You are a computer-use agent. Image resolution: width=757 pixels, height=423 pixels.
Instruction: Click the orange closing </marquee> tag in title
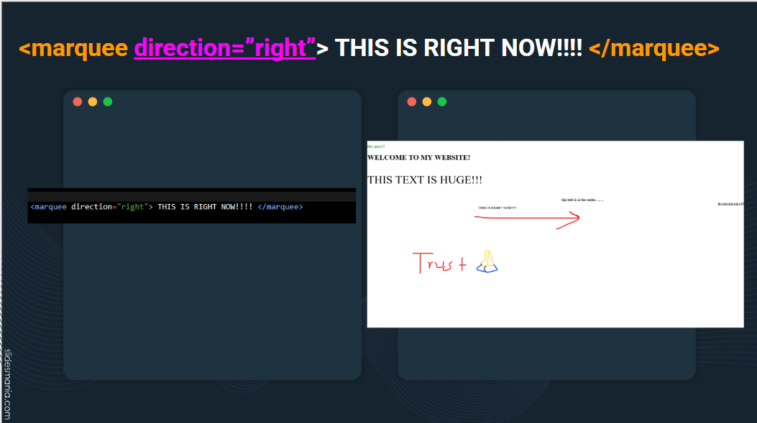coord(654,48)
